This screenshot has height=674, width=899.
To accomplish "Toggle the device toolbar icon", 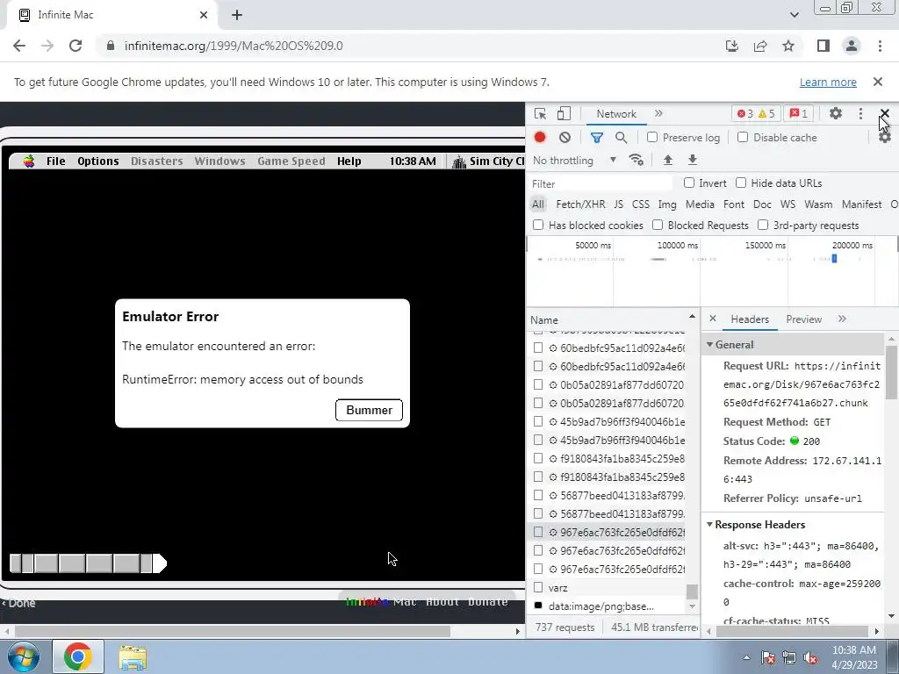I will coord(564,113).
